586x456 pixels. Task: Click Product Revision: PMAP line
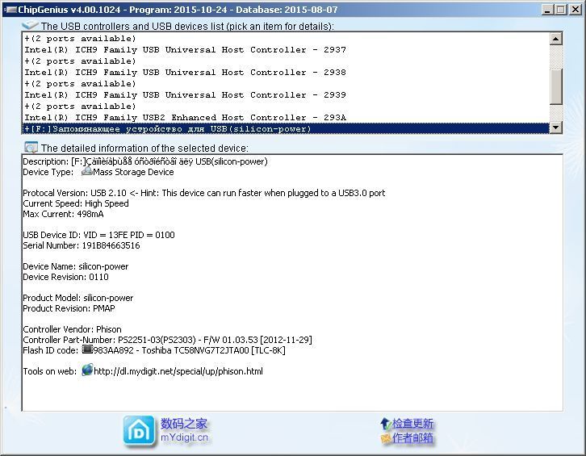(x=69, y=308)
